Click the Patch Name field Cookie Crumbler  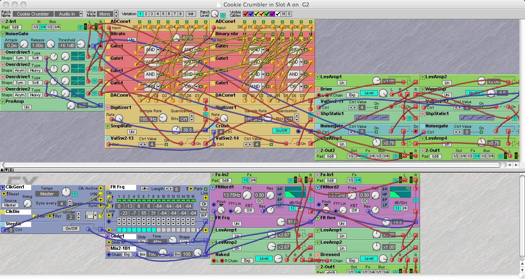point(33,14)
